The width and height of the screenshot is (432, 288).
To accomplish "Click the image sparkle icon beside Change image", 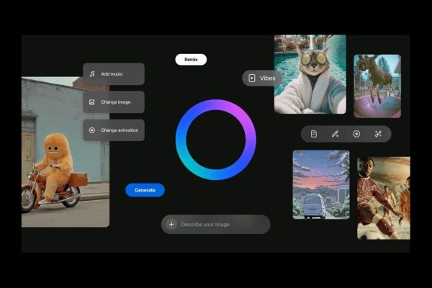I will click(x=92, y=102).
